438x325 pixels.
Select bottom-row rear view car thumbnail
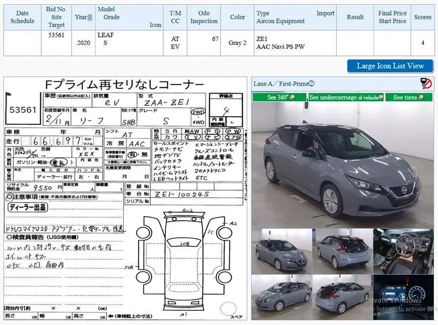pyautogui.click(x=342, y=296)
